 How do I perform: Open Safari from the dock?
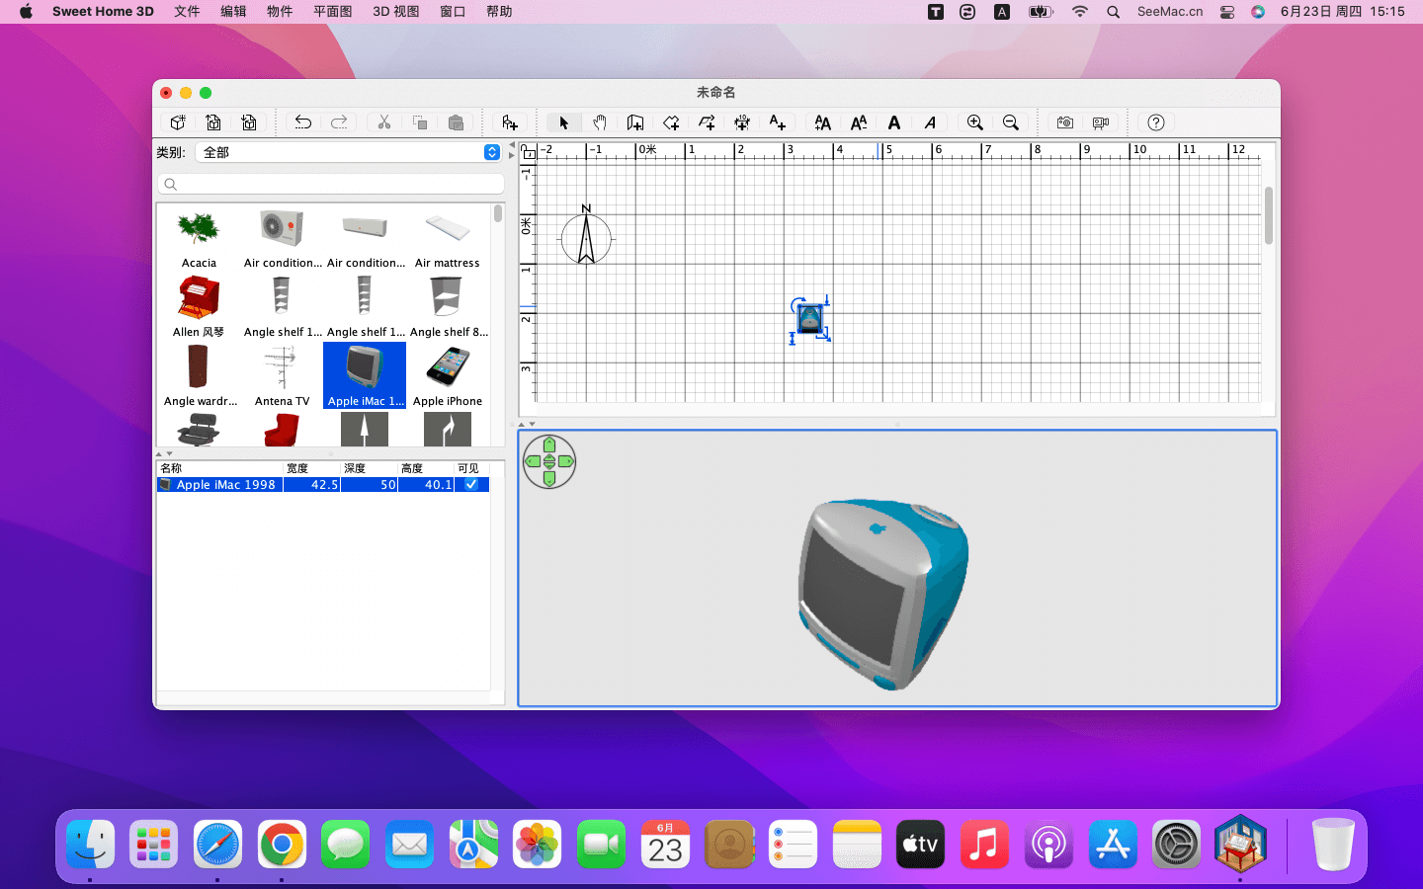click(x=217, y=845)
